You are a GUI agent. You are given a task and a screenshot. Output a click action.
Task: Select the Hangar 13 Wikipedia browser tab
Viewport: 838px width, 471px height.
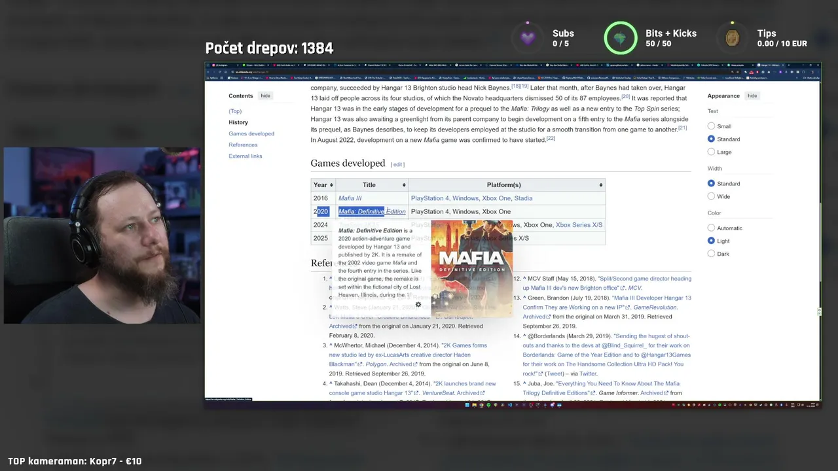[x=770, y=65]
